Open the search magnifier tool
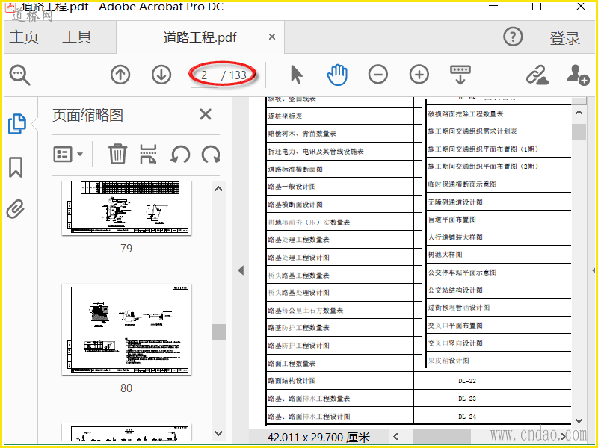This screenshot has height=448, width=598. point(20,75)
